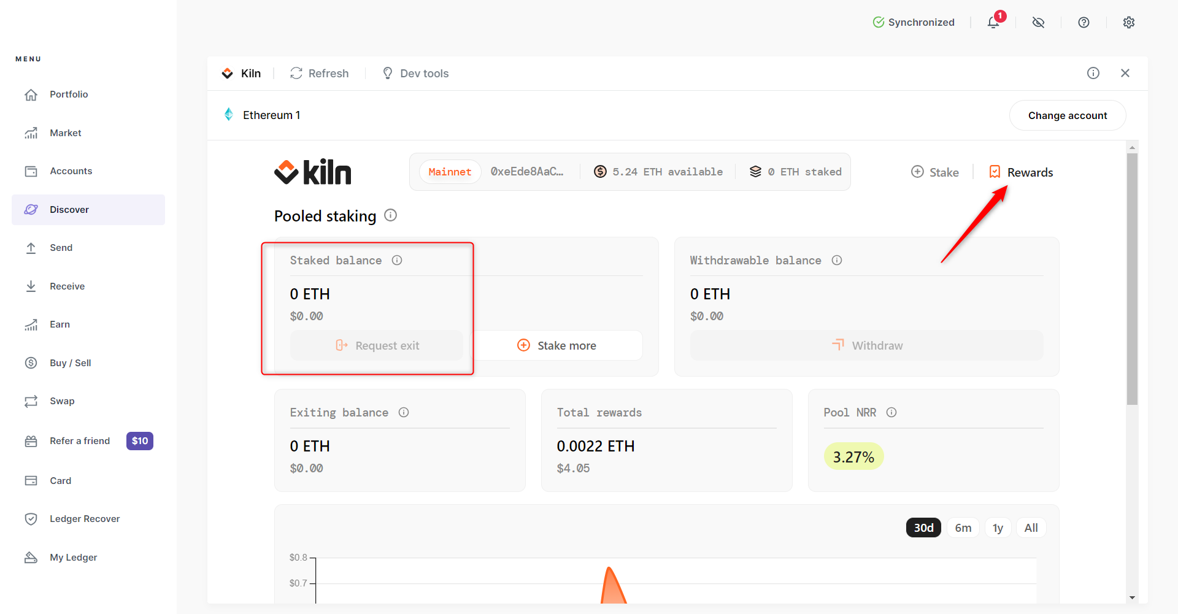Switch to the Rewards tab
This screenshot has height=614, width=1178.
click(x=1021, y=172)
